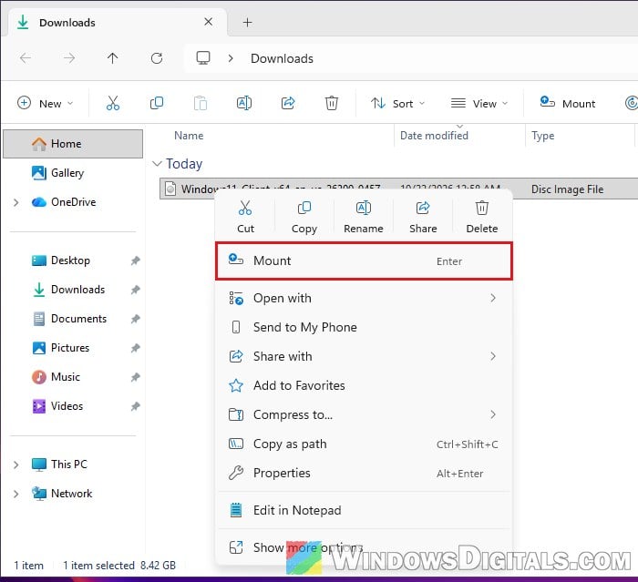Open the 'Share with' submenu
The width and height of the screenshot is (638, 582).
(x=364, y=356)
